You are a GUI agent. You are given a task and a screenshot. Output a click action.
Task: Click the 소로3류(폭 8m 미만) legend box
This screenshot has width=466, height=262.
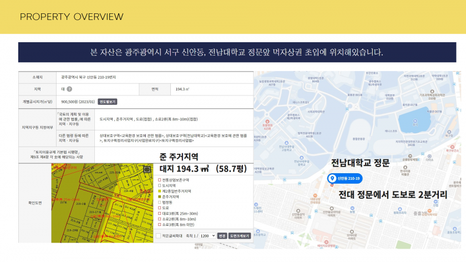(x=160, y=224)
